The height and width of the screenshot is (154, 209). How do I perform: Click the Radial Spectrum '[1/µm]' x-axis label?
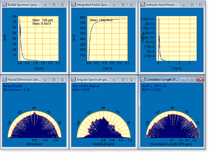click(x=38, y=68)
